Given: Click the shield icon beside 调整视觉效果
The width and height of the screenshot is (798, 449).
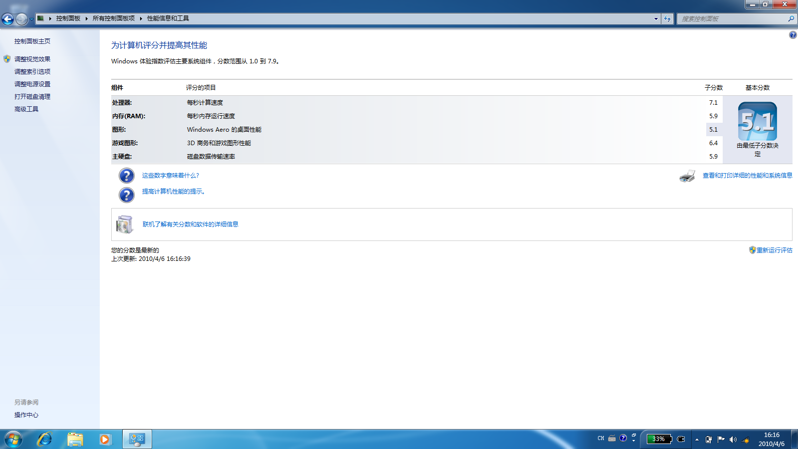Looking at the screenshot, I should (7, 59).
